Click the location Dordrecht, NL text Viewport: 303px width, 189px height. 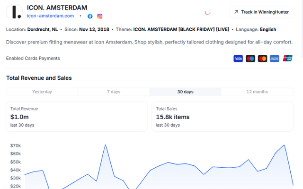tap(43, 29)
